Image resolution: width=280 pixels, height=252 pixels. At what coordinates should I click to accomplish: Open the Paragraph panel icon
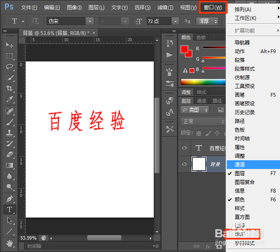[x=169, y=100]
